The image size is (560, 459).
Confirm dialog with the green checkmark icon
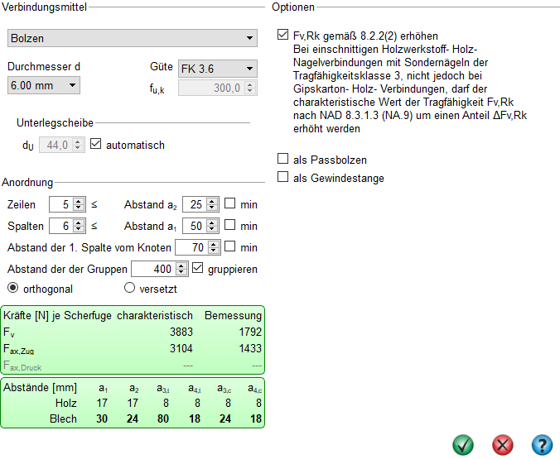463,444
